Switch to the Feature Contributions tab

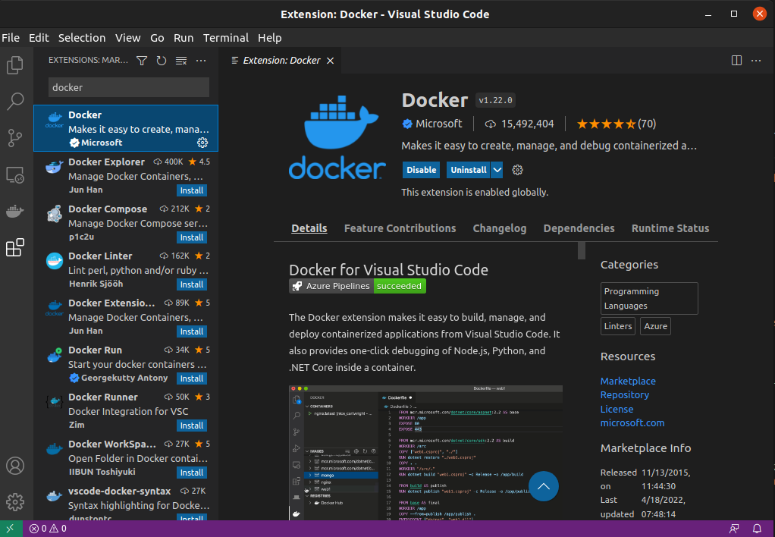coord(400,228)
